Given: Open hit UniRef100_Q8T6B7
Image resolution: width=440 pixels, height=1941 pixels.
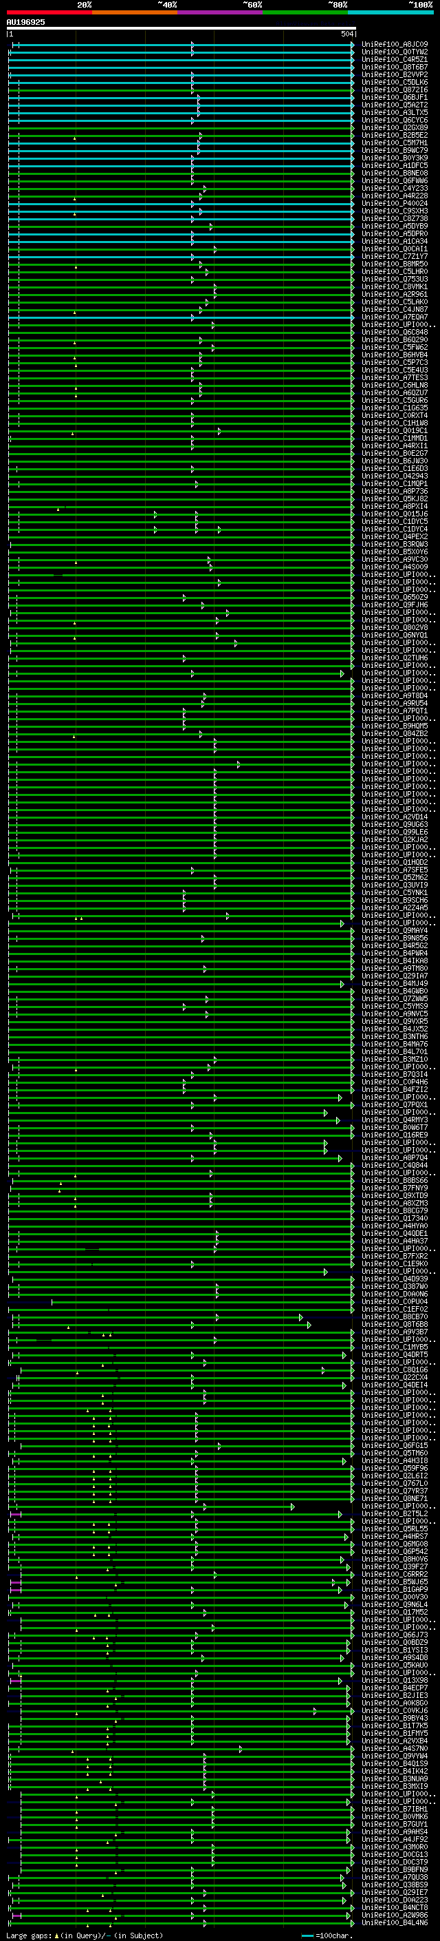Looking at the screenshot, I should click(x=394, y=67).
